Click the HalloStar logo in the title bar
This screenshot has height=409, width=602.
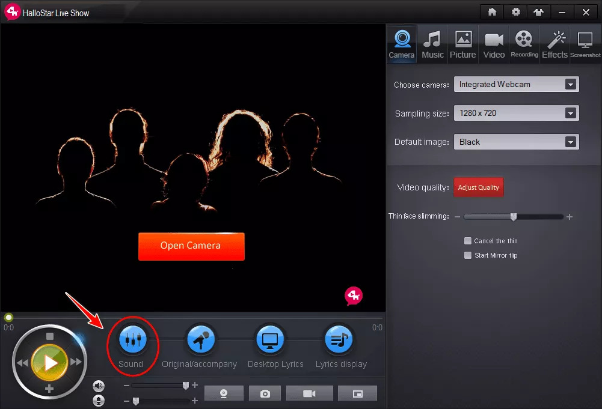(12, 11)
